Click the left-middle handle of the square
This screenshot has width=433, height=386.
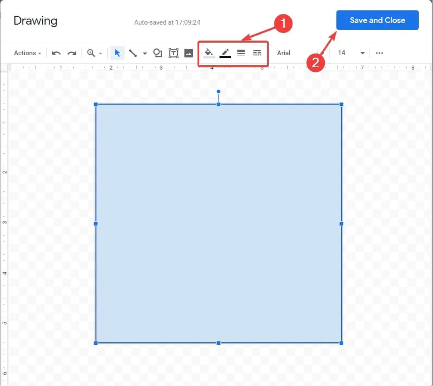pos(96,224)
